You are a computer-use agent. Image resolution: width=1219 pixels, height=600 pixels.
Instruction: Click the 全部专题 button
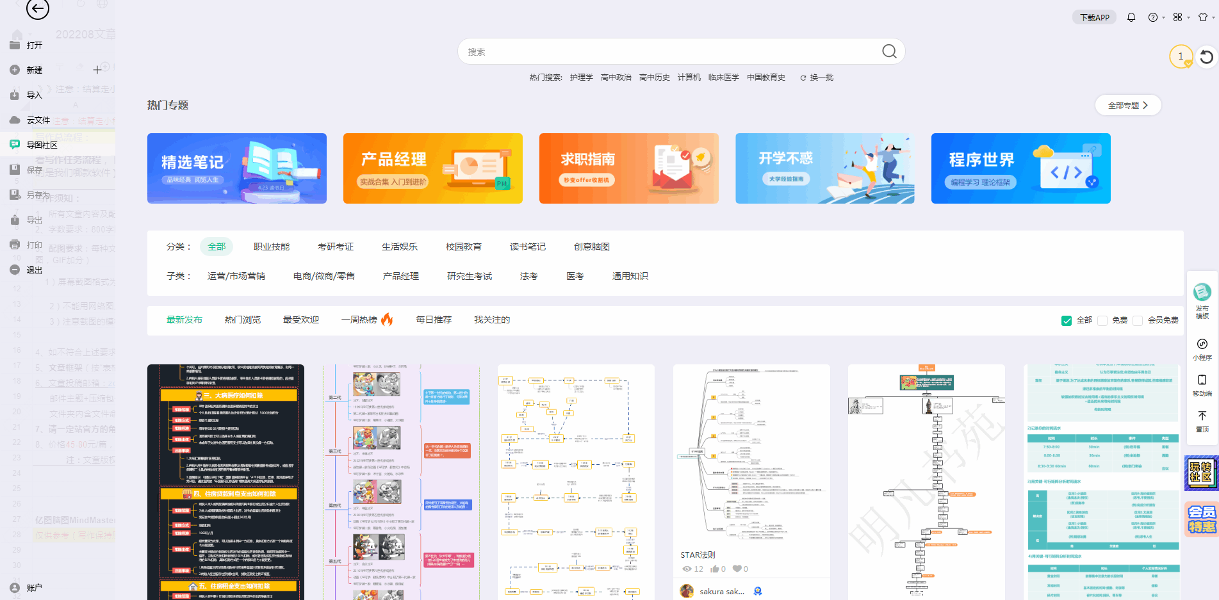tap(1127, 106)
